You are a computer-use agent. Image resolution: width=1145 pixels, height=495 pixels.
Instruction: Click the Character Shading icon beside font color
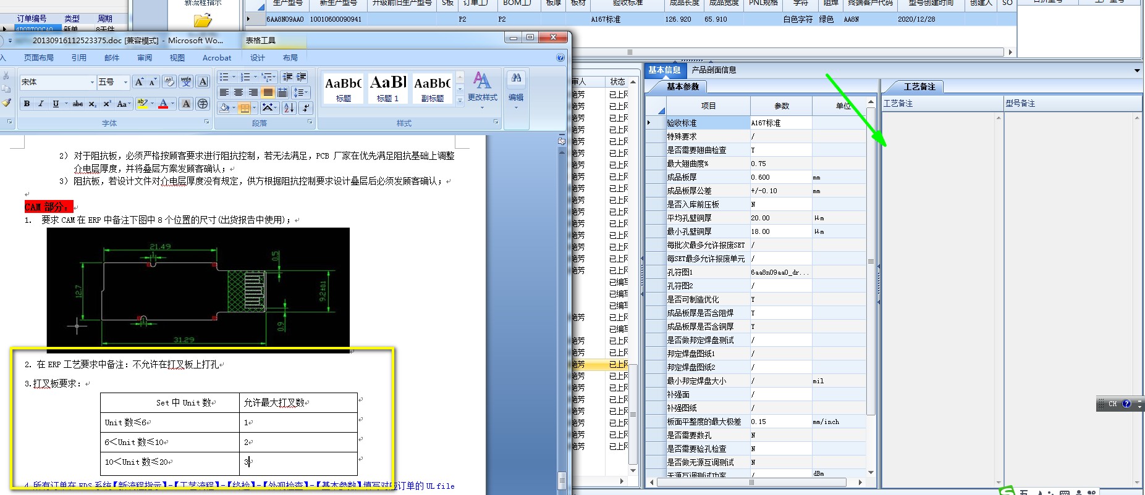186,104
